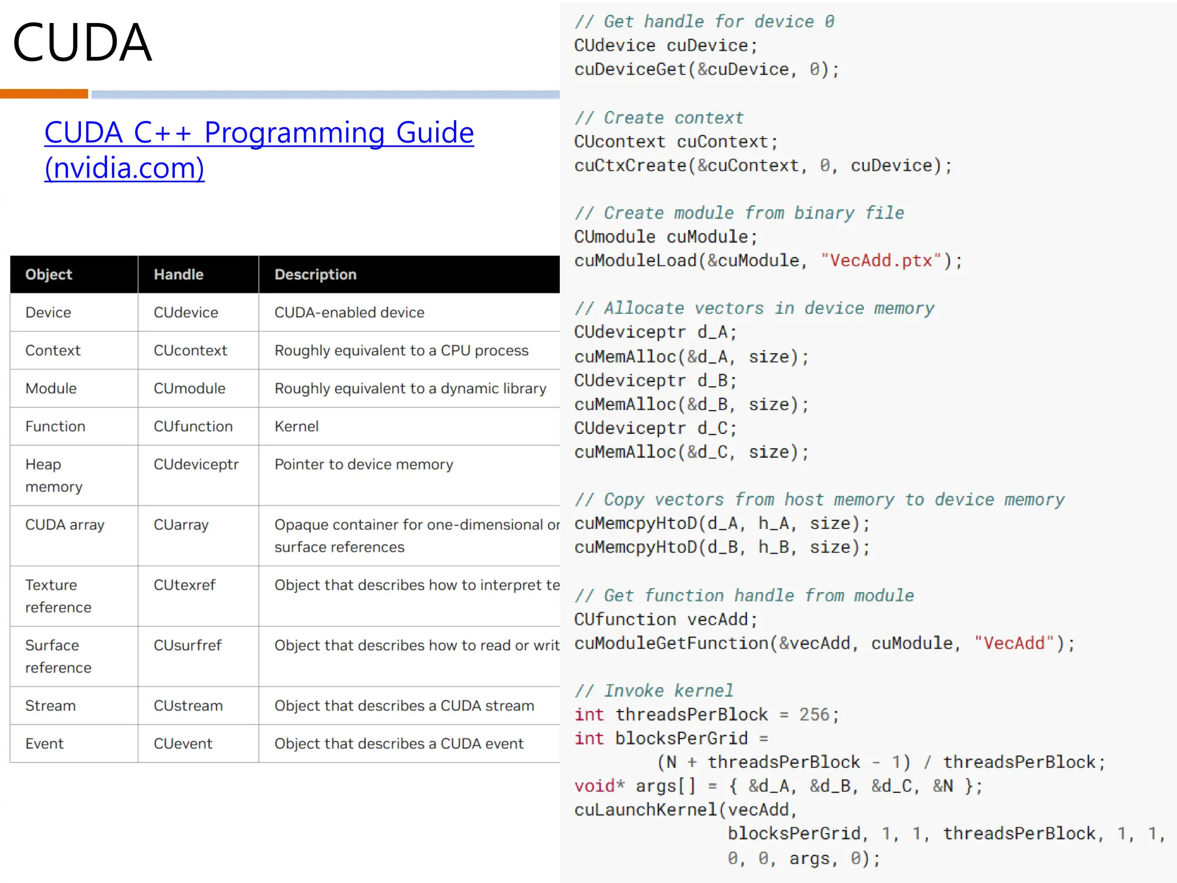Click the cuLaunchKernel call in code

(645, 810)
